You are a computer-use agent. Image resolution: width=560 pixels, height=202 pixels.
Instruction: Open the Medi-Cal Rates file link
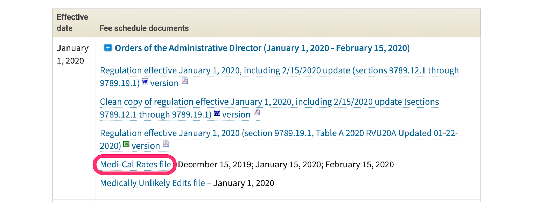[135, 165]
